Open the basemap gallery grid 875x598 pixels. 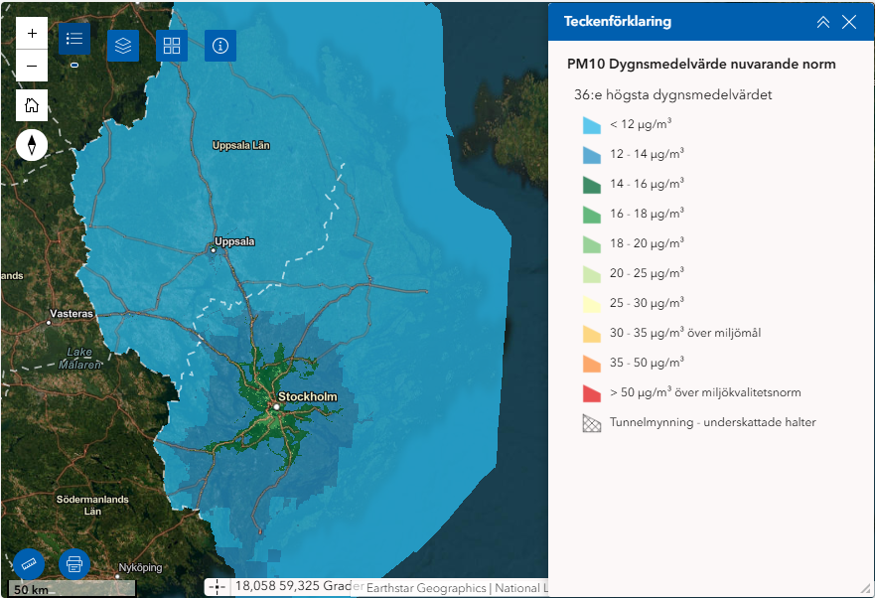coord(172,46)
